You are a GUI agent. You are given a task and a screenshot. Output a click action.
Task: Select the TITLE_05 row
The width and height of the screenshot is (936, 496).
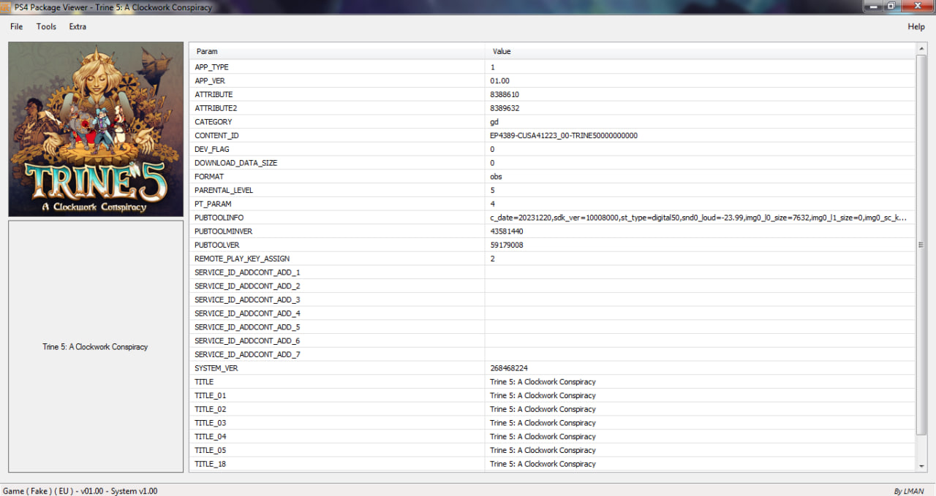552,450
